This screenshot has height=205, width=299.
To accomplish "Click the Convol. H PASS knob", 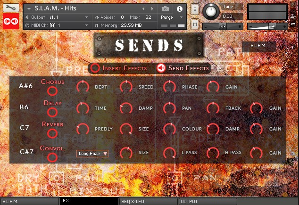I will 213,153.
